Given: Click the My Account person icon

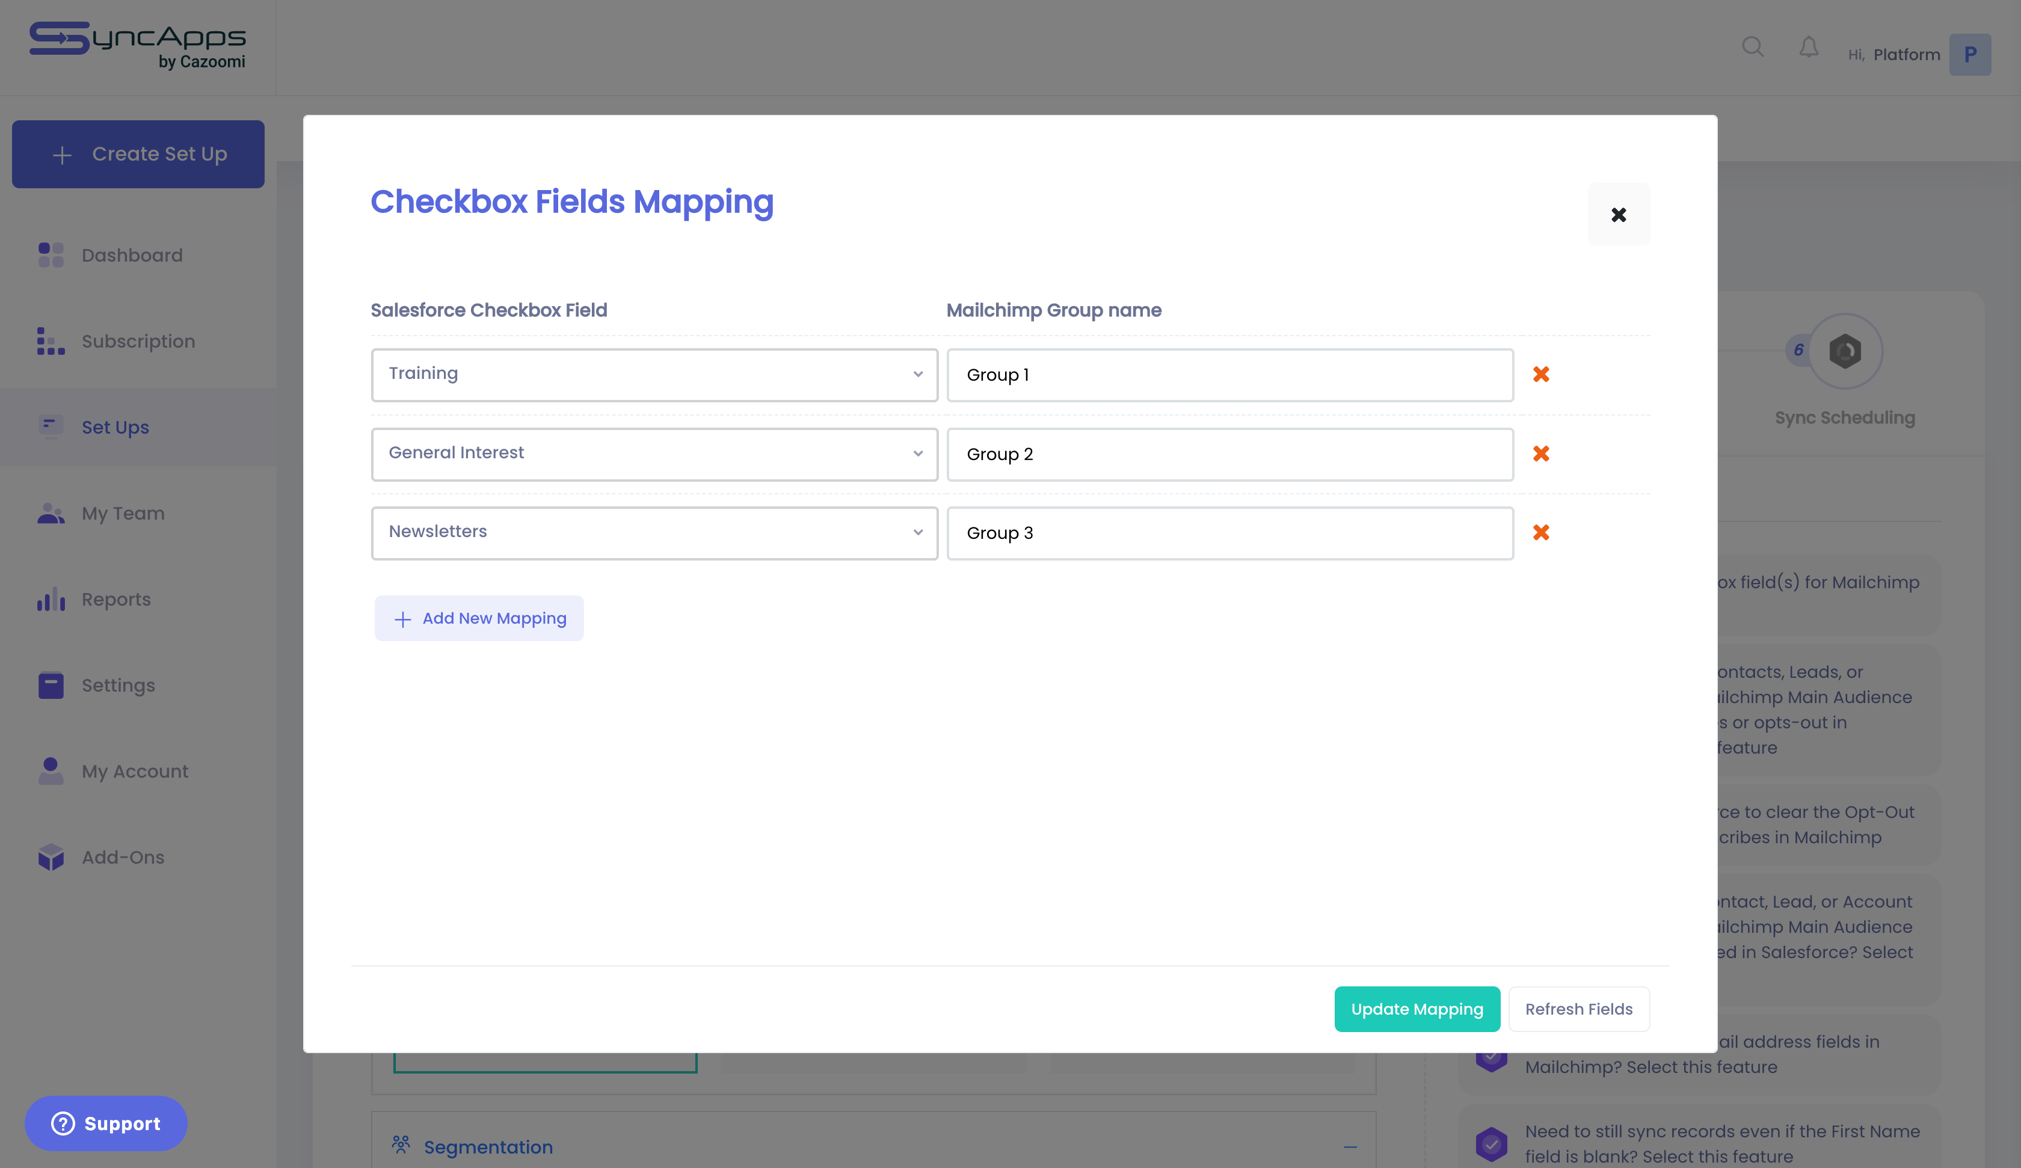Looking at the screenshot, I should (x=51, y=771).
